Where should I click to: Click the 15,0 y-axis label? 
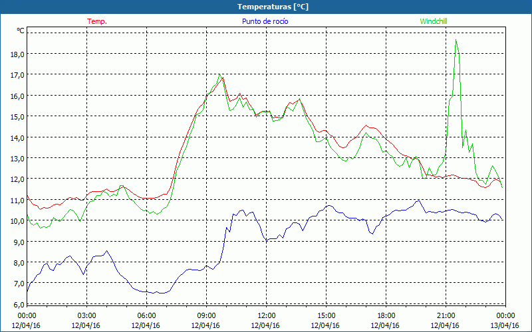click(17, 117)
